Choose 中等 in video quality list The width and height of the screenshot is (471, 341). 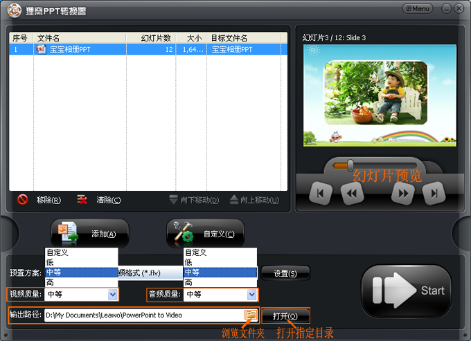click(x=82, y=273)
